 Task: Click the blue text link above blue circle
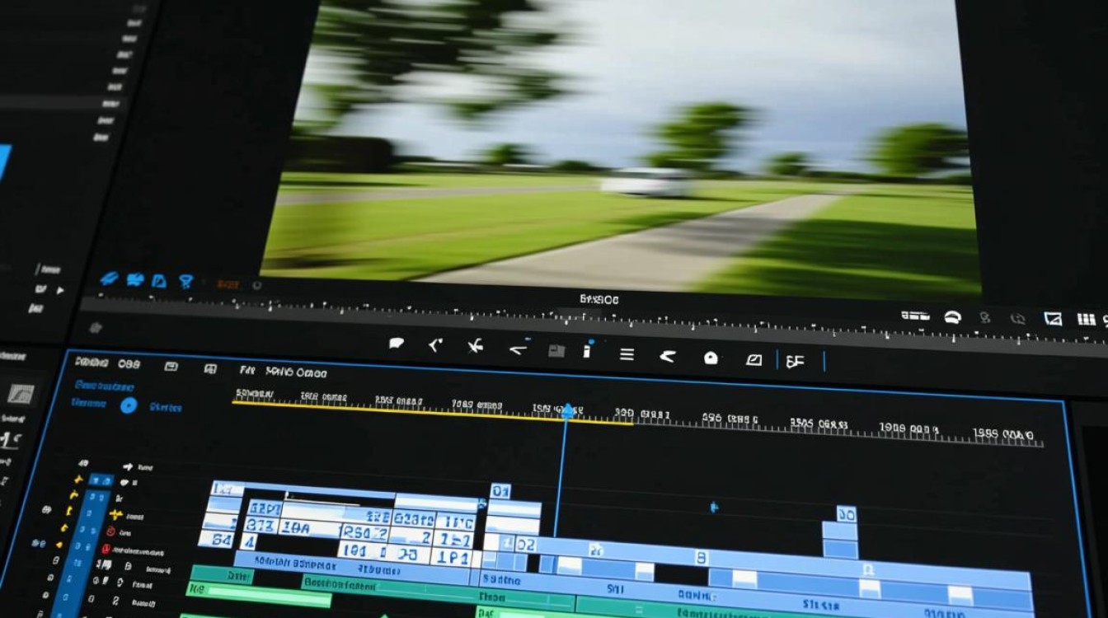click(x=104, y=385)
